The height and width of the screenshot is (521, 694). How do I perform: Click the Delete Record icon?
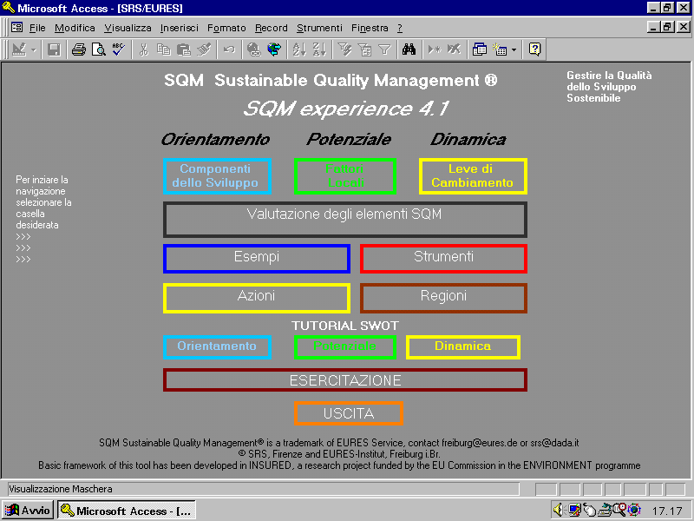point(454,49)
